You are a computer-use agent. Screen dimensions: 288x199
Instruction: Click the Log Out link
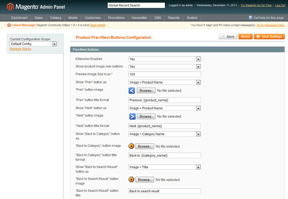(x=280, y=5)
